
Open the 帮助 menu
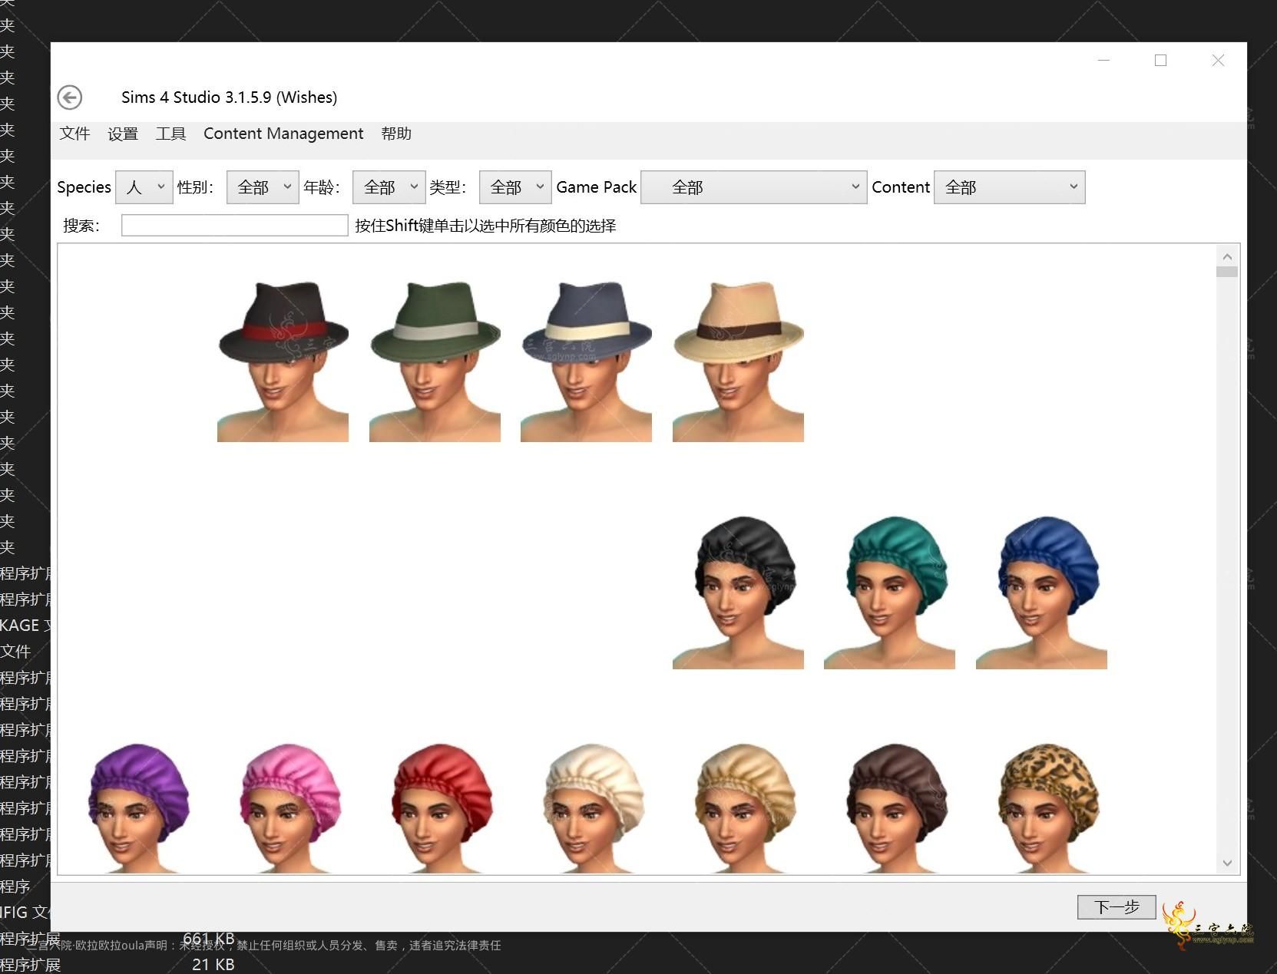[x=396, y=134]
